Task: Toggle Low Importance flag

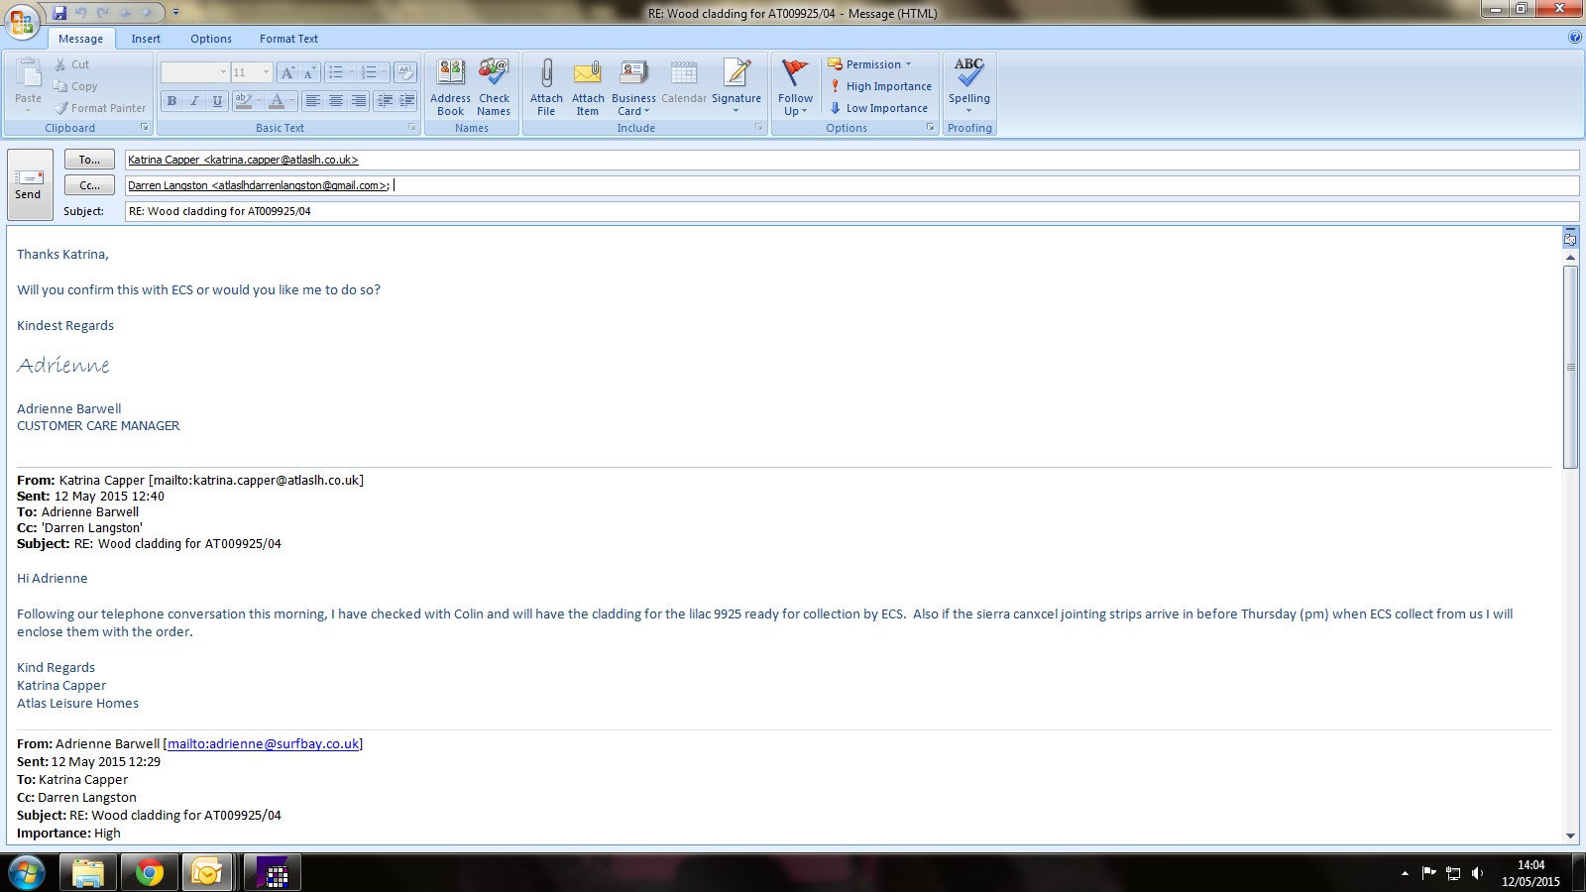Action: pyautogui.click(x=878, y=108)
